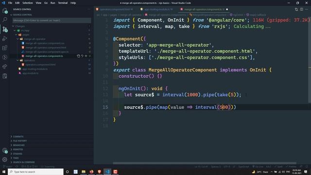Open Source Control panel more actions ellipsis
The width and height of the screenshot is (311, 175).
pos(89,9)
